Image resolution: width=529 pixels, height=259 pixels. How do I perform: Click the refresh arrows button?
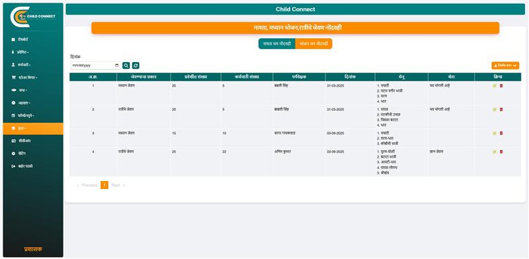coord(136,65)
